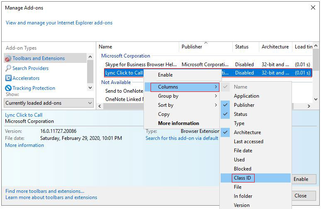Select Class ID in the Columns submenu

(255, 178)
